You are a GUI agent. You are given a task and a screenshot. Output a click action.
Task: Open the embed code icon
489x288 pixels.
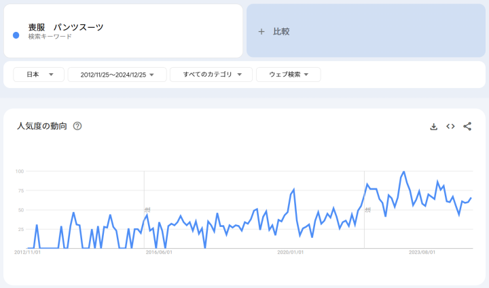(450, 127)
